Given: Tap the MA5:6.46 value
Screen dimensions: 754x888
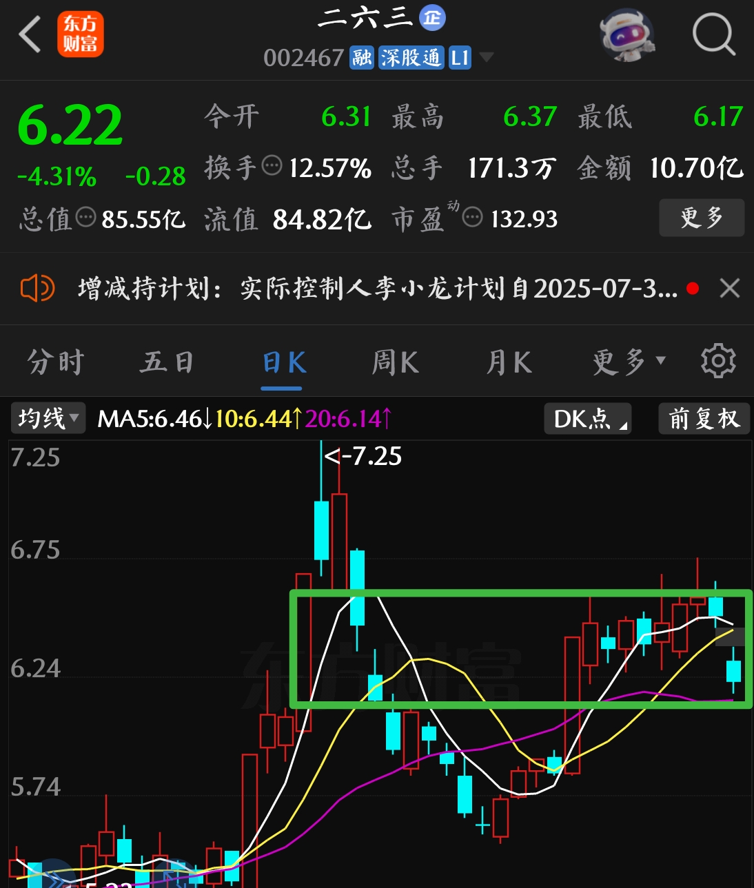Looking at the screenshot, I should [x=154, y=418].
